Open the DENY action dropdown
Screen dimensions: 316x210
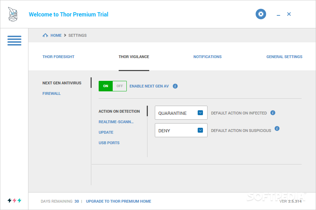coord(181,130)
